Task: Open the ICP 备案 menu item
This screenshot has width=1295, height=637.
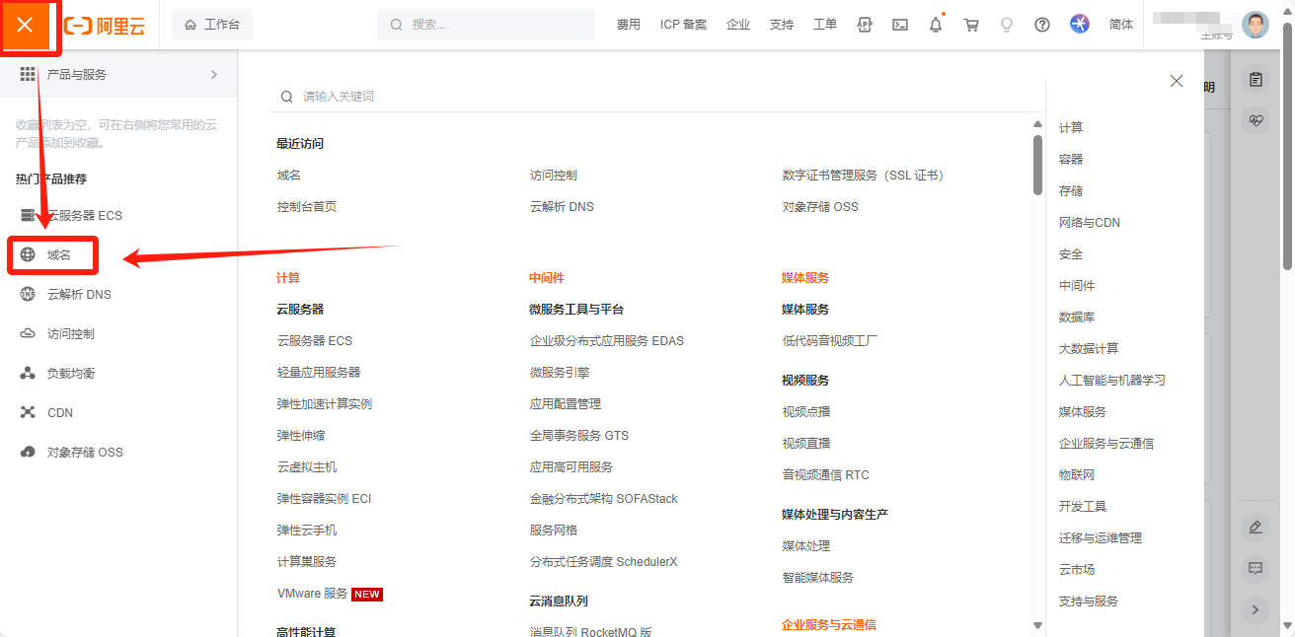Action: pyautogui.click(x=683, y=25)
